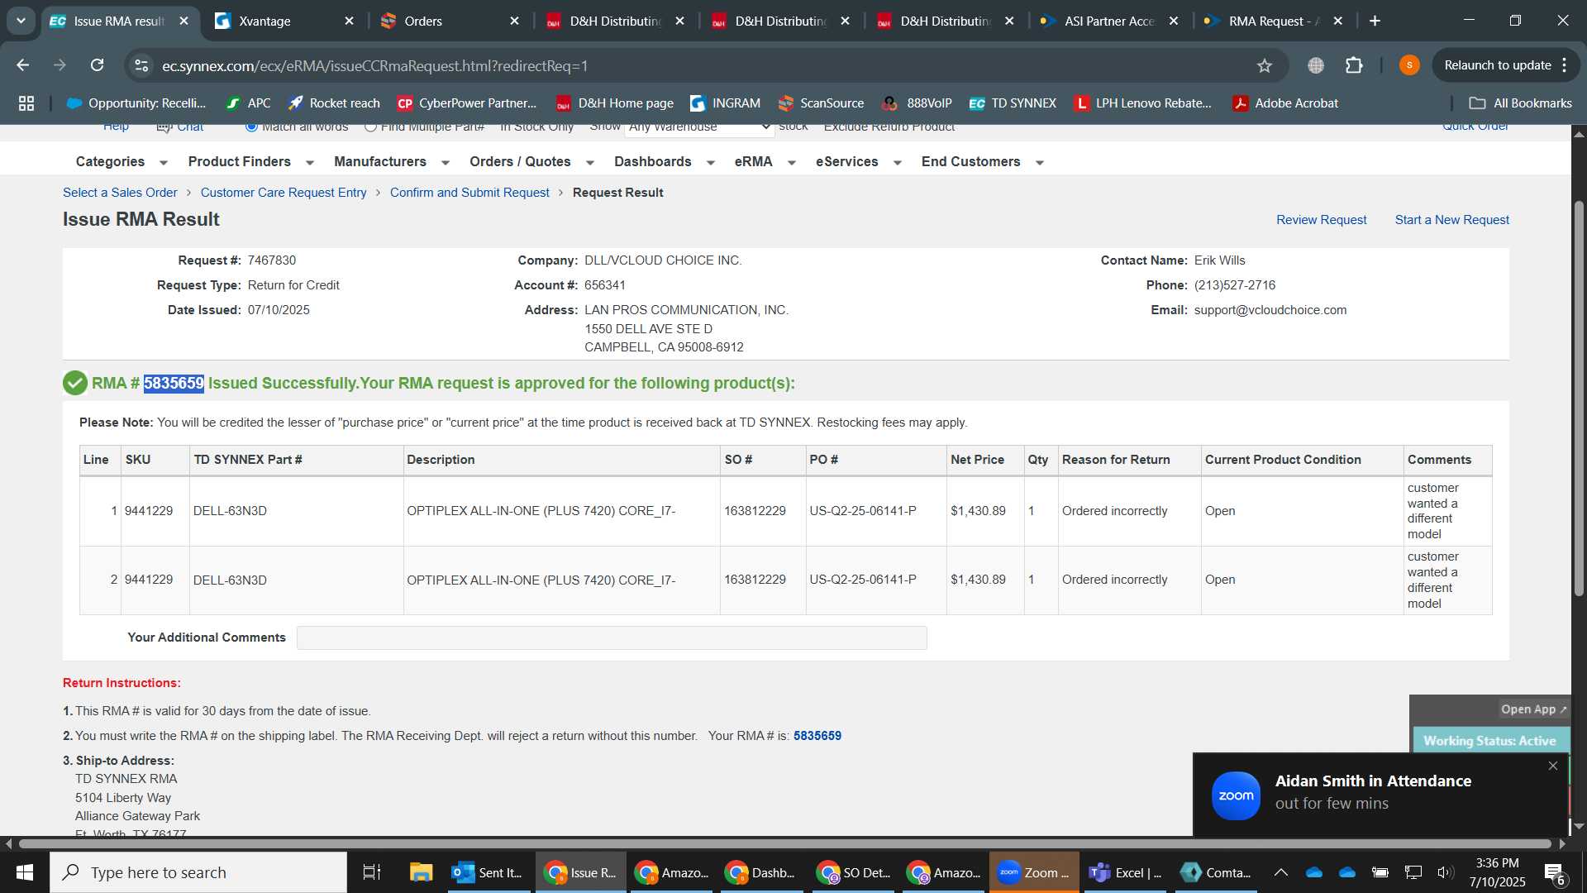Open the volume control in system tray

[x=1445, y=872]
